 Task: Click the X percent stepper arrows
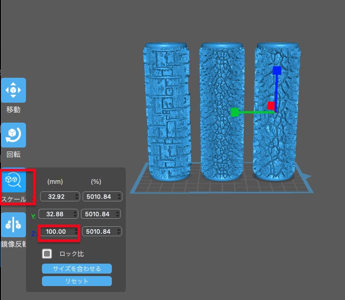click(x=119, y=196)
